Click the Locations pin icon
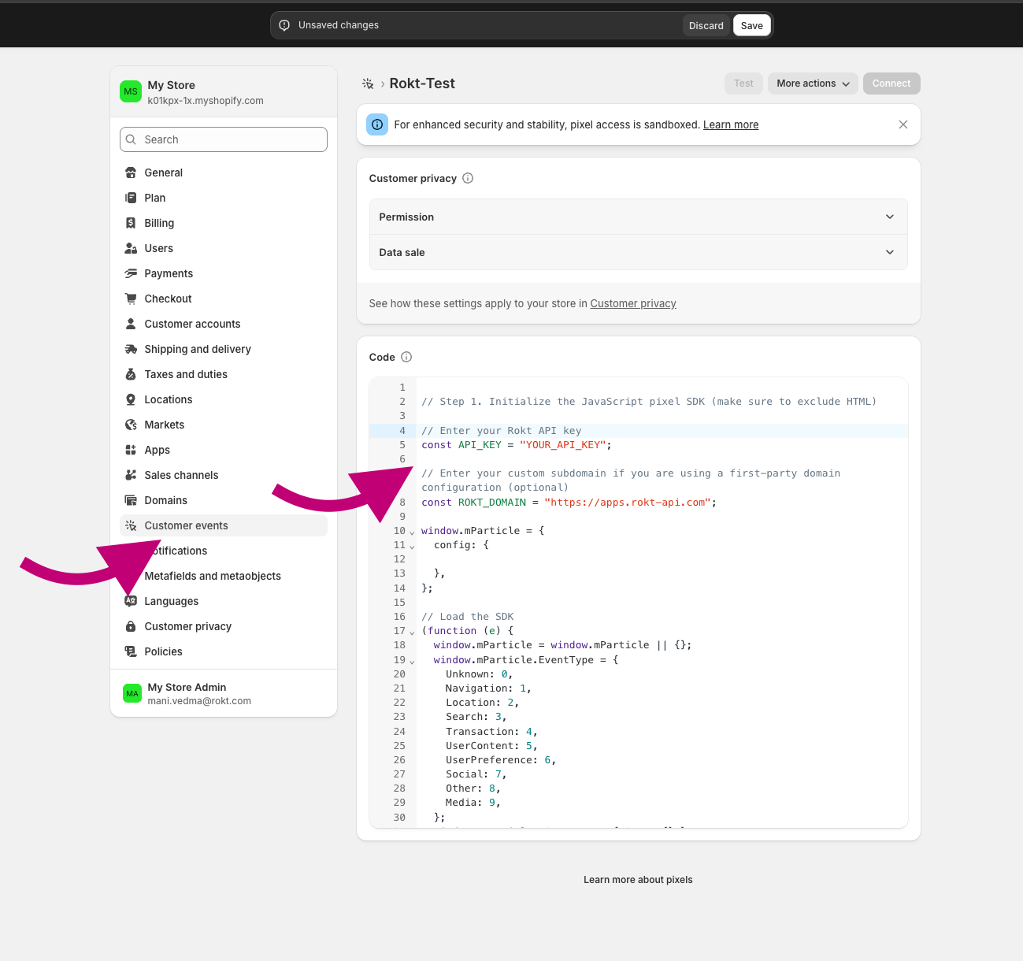The width and height of the screenshot is (1023, 961). pos(131,399)
